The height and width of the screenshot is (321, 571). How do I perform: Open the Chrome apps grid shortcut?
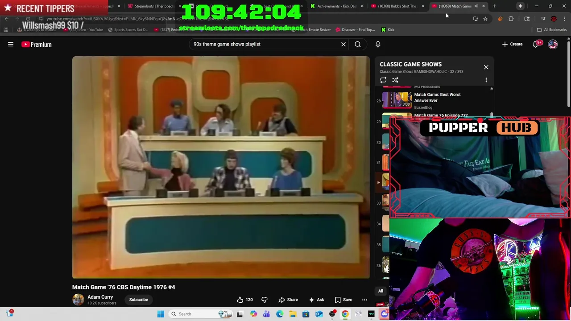click(6, 30)
